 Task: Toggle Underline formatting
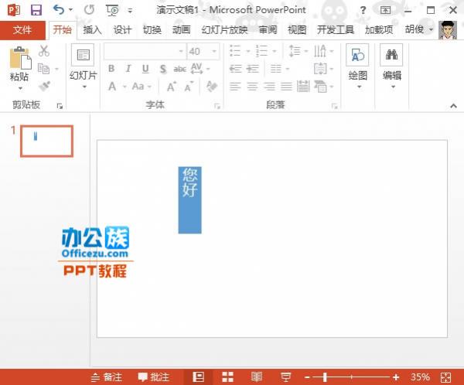(145, 69)
